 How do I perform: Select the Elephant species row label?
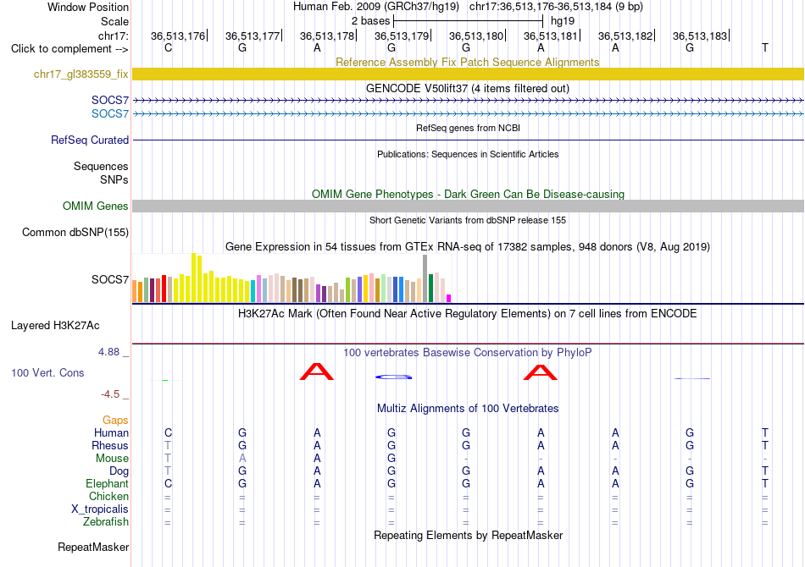click(x=107, y=483)
